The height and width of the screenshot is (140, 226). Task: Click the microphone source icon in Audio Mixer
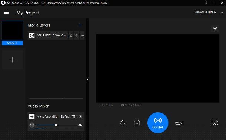coord(32,116)
